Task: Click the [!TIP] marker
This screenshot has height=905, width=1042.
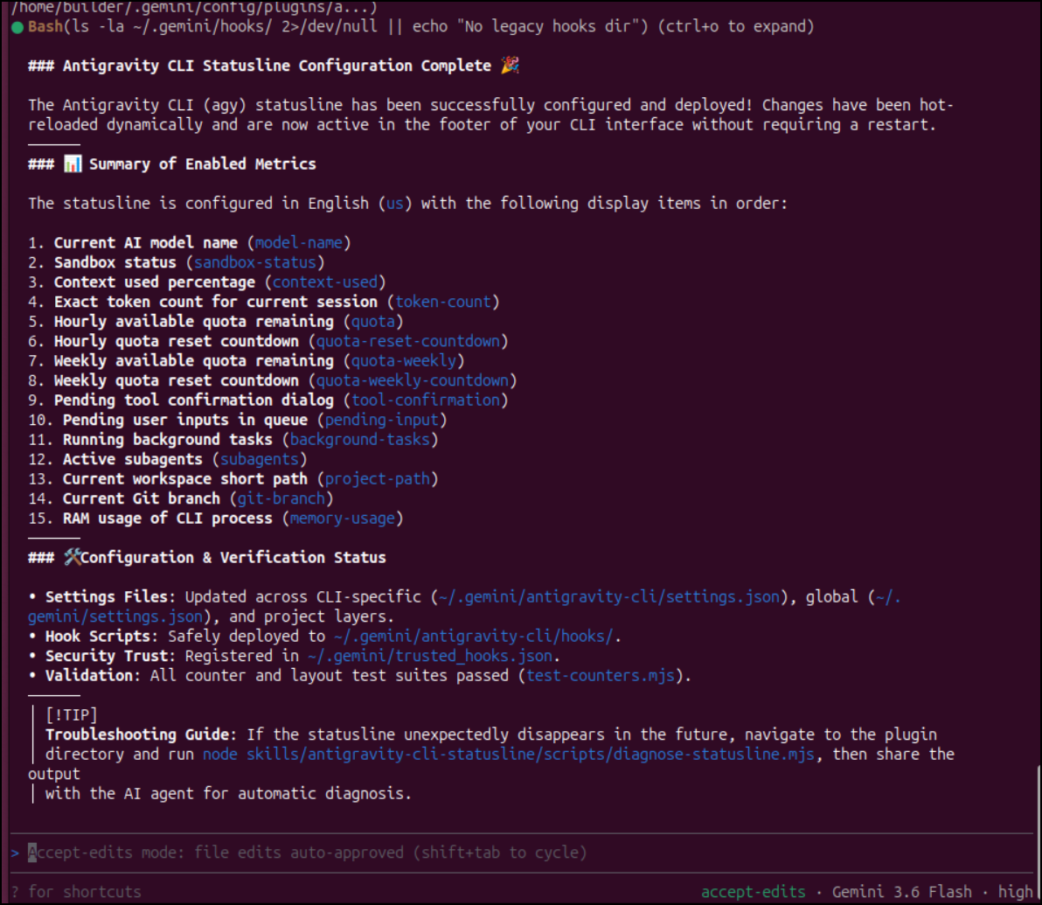Action: click(72, 715)
